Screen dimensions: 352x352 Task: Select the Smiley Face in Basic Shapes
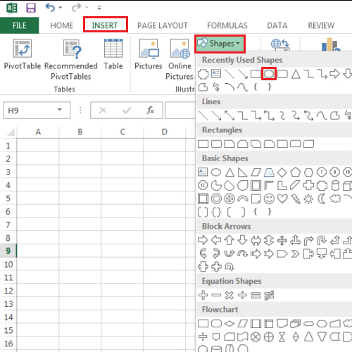269,199
